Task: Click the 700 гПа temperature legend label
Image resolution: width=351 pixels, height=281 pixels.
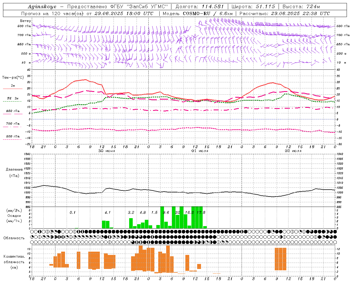Action: pos(13,124)
